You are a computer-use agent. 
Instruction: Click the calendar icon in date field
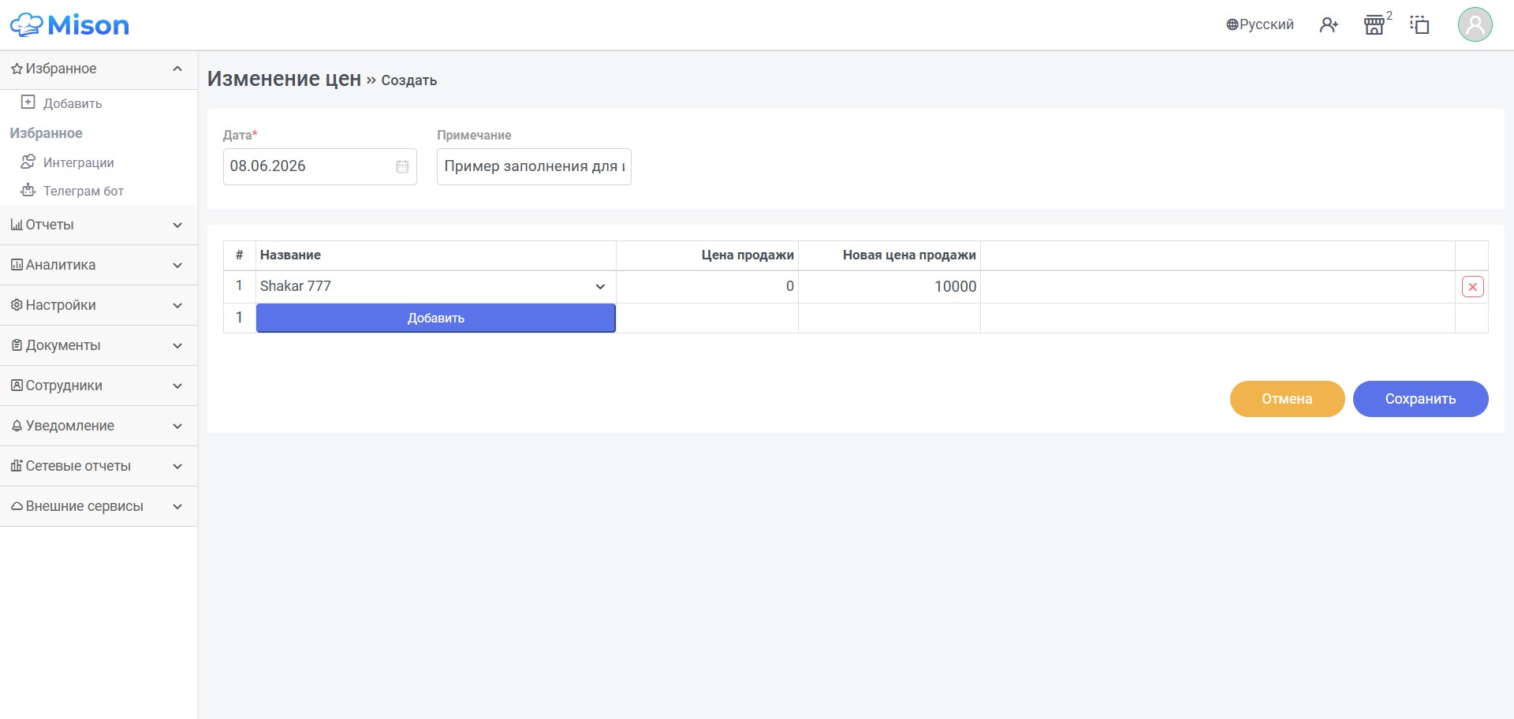click(x=402, y=166)
